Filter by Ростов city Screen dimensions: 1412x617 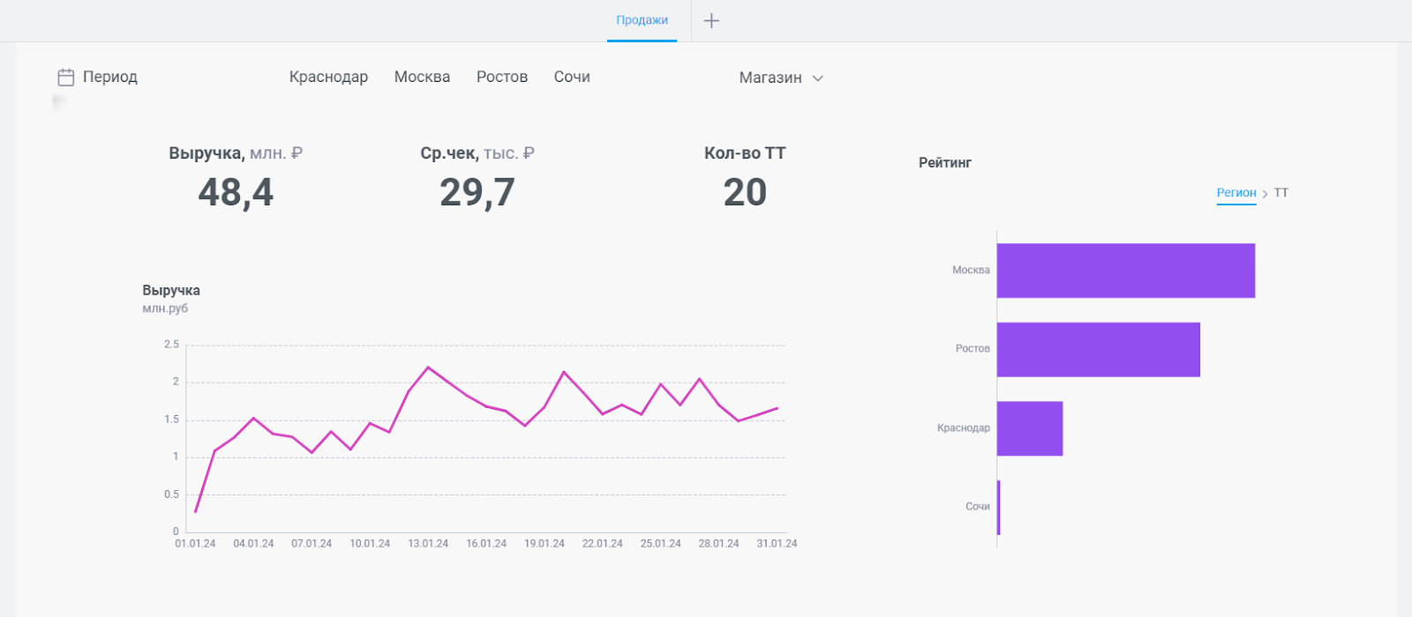502,77
